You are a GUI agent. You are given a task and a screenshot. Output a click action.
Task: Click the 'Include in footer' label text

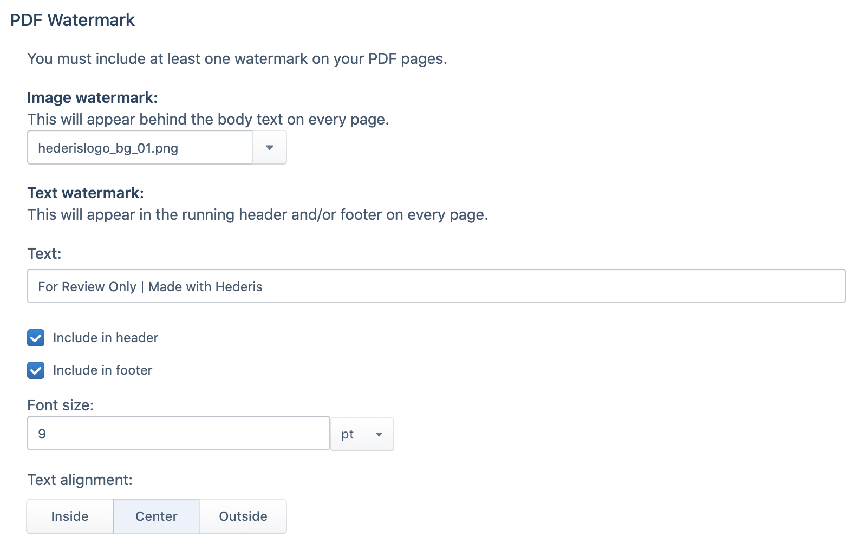click(x=103, y=370)
